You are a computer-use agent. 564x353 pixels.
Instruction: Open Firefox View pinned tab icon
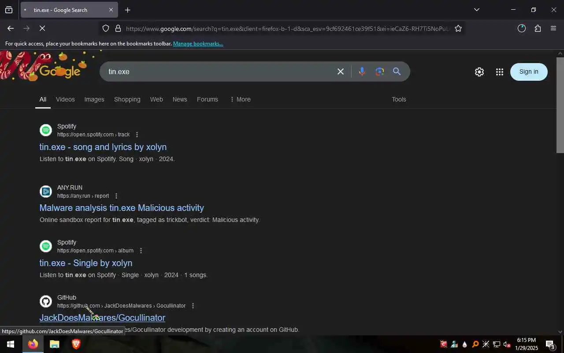(9, 10)
